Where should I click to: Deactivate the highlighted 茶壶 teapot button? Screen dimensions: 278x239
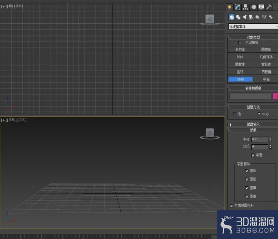(240, 79)
